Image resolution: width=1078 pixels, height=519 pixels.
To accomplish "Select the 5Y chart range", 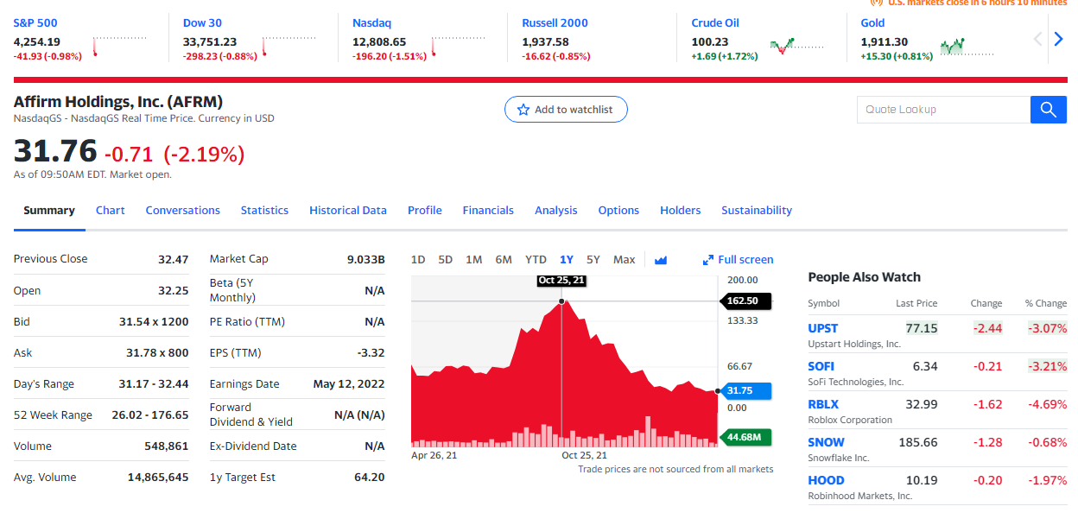I will (593, 260).
